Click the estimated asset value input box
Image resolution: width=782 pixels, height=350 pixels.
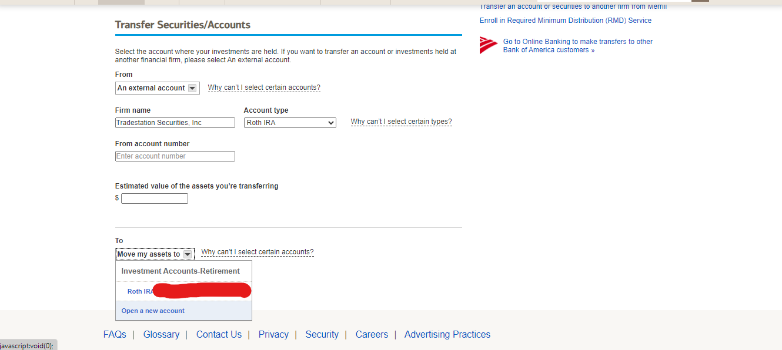(x=154, y=198)
